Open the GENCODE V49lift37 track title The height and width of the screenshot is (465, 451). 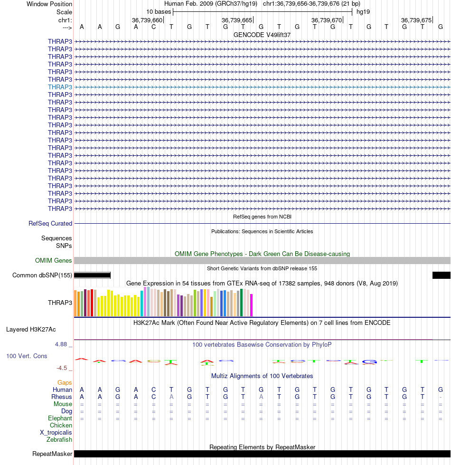coord(262,35)
